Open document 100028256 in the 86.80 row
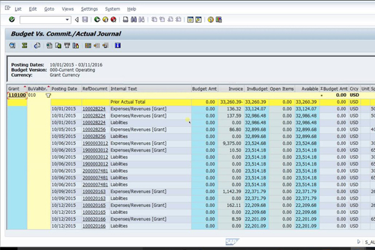Screen dimensions: 375x250 coord(94,129)
